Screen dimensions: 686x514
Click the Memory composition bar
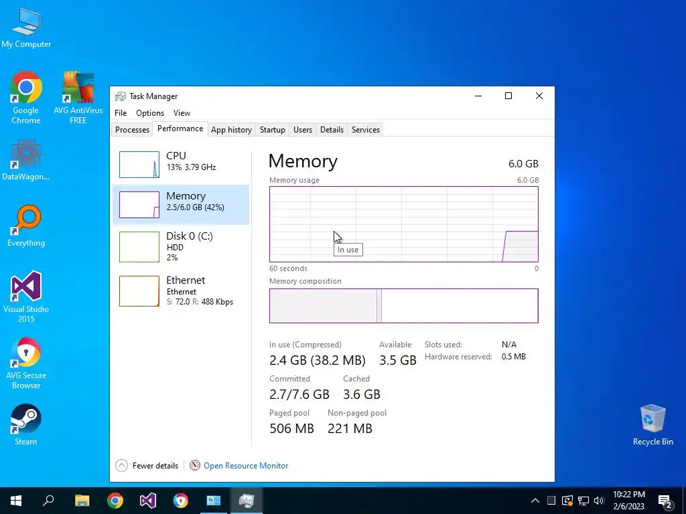[x=404, y=305]
